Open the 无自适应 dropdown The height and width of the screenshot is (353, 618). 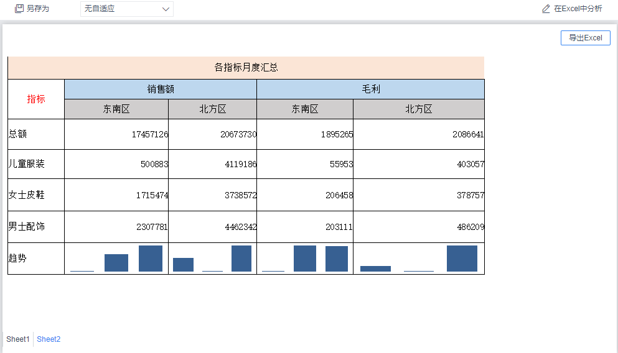coord(126,9)
